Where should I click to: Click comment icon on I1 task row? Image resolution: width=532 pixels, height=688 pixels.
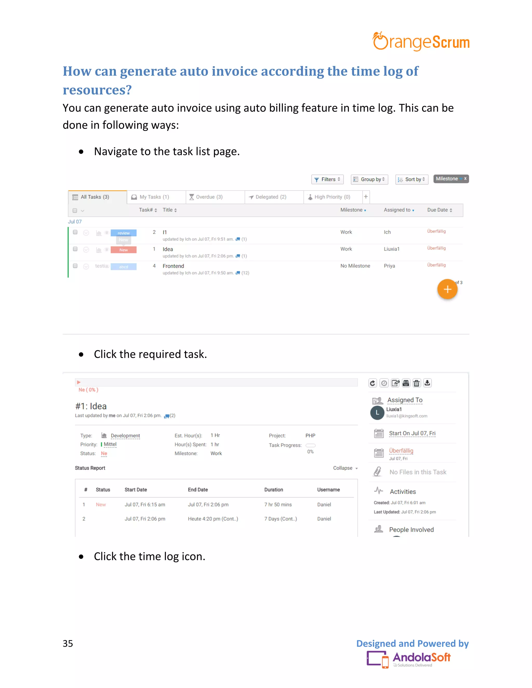[238, 239]
